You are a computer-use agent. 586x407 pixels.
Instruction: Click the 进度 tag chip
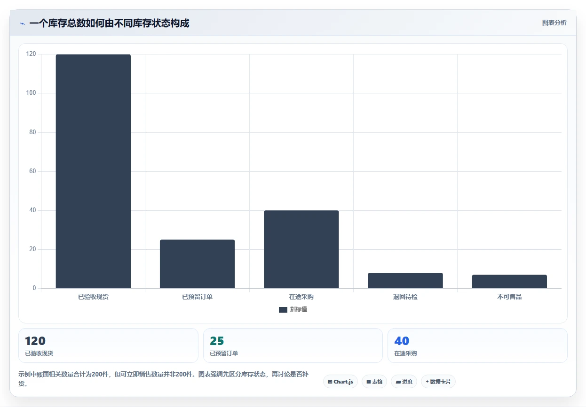tap(404, 382)
